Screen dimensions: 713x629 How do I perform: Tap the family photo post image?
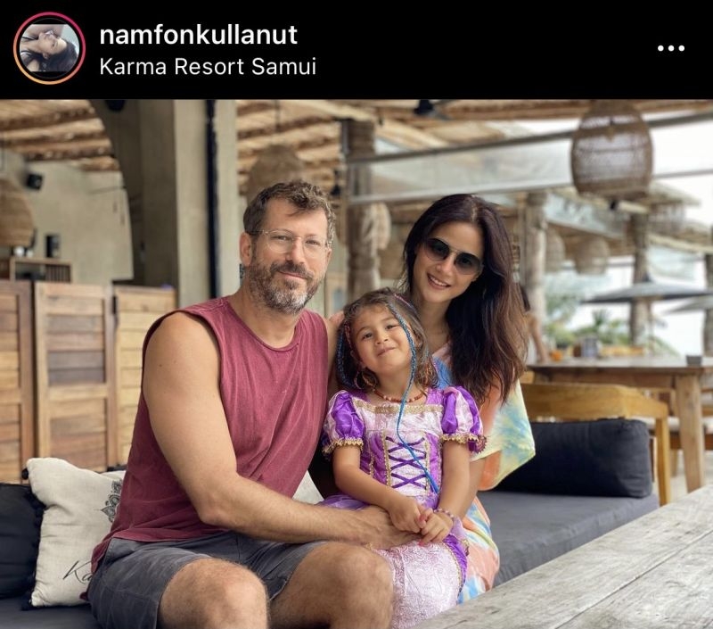[x=356, y=364]
